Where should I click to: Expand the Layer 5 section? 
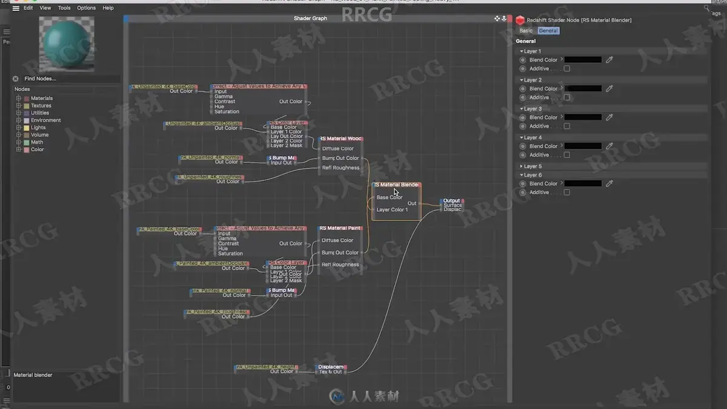coord(522,166)
